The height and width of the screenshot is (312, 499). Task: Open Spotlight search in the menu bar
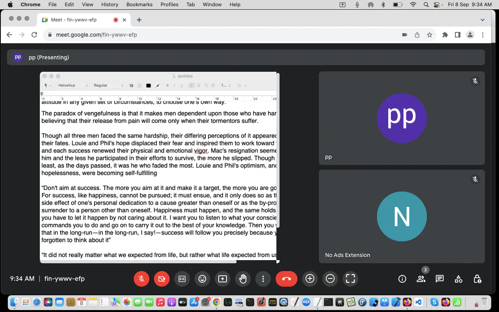pos(426,4)
